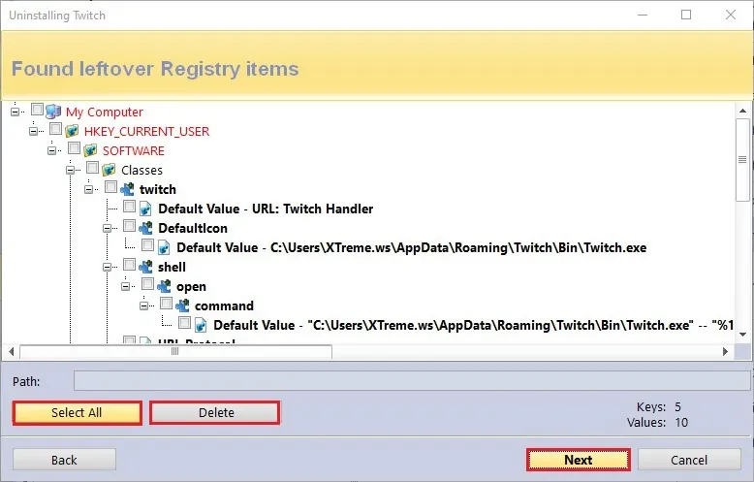Click the open key icon
This screenshot has height=482, width=754.
click(x=164, y=286)
